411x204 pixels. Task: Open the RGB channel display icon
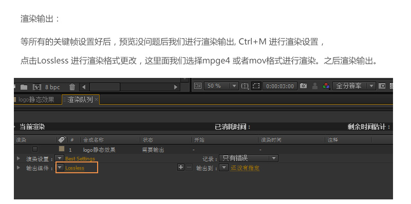click(x=326, y=86)
